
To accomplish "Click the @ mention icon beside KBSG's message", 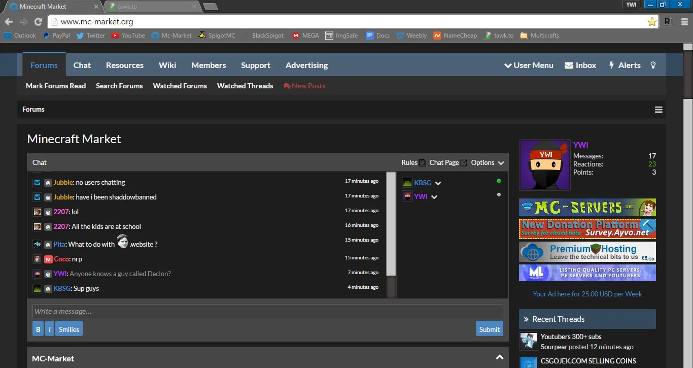I will [48, 289].
